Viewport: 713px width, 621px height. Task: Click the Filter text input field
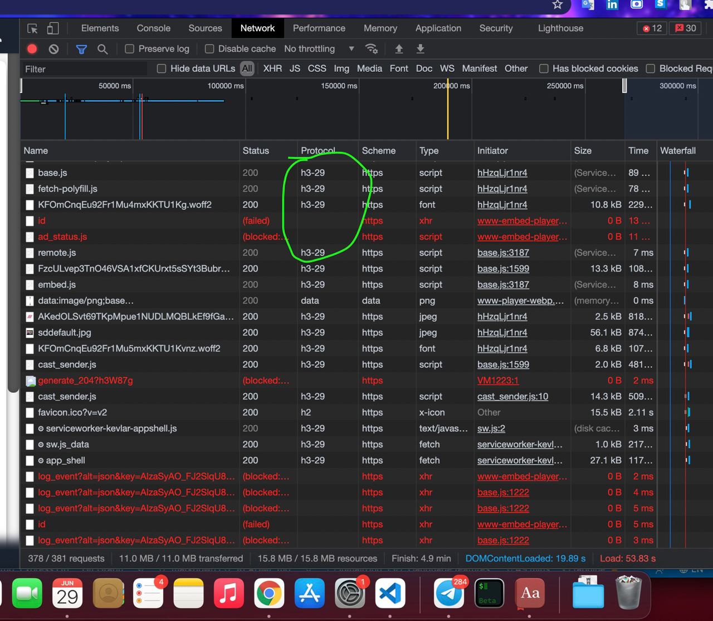tap(84, 69)
